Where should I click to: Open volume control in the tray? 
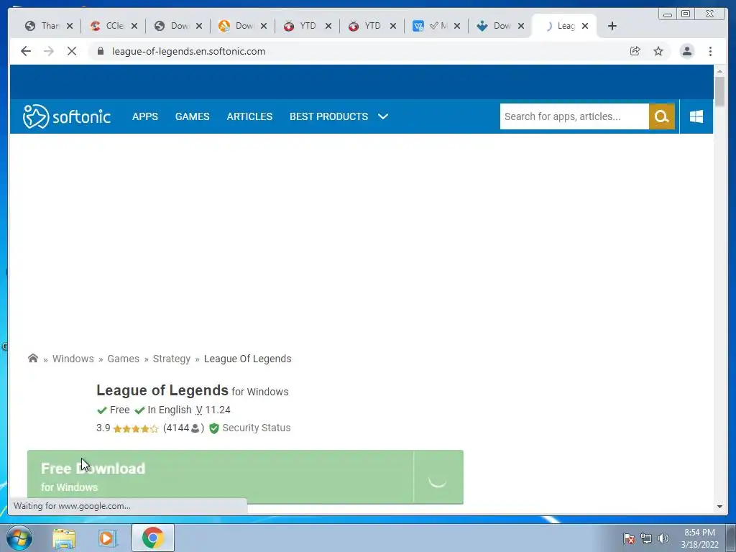coord(663,538)
